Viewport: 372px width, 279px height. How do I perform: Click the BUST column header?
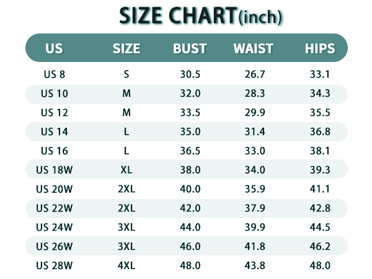pyautogui.click(x=190, y=48)
